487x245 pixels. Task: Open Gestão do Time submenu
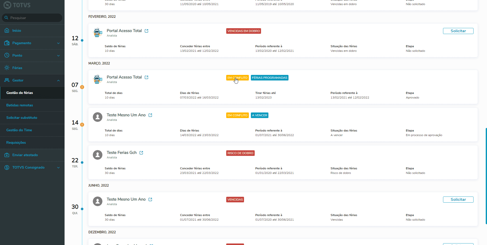(32, 130)
